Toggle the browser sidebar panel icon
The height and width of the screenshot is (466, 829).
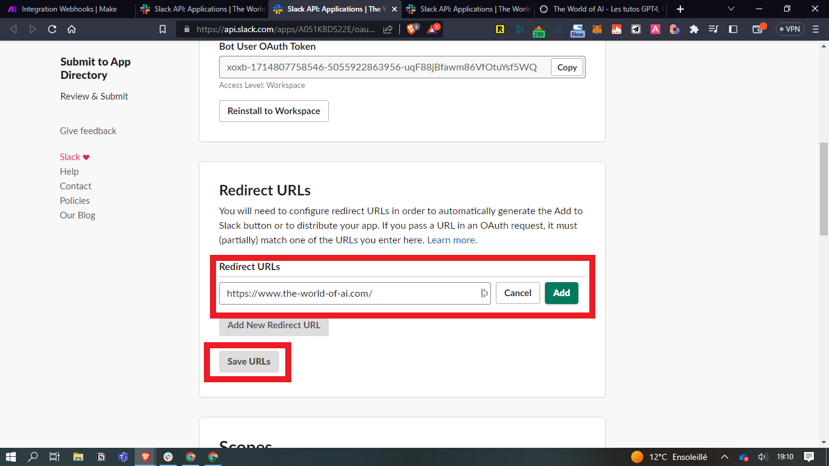733,29
